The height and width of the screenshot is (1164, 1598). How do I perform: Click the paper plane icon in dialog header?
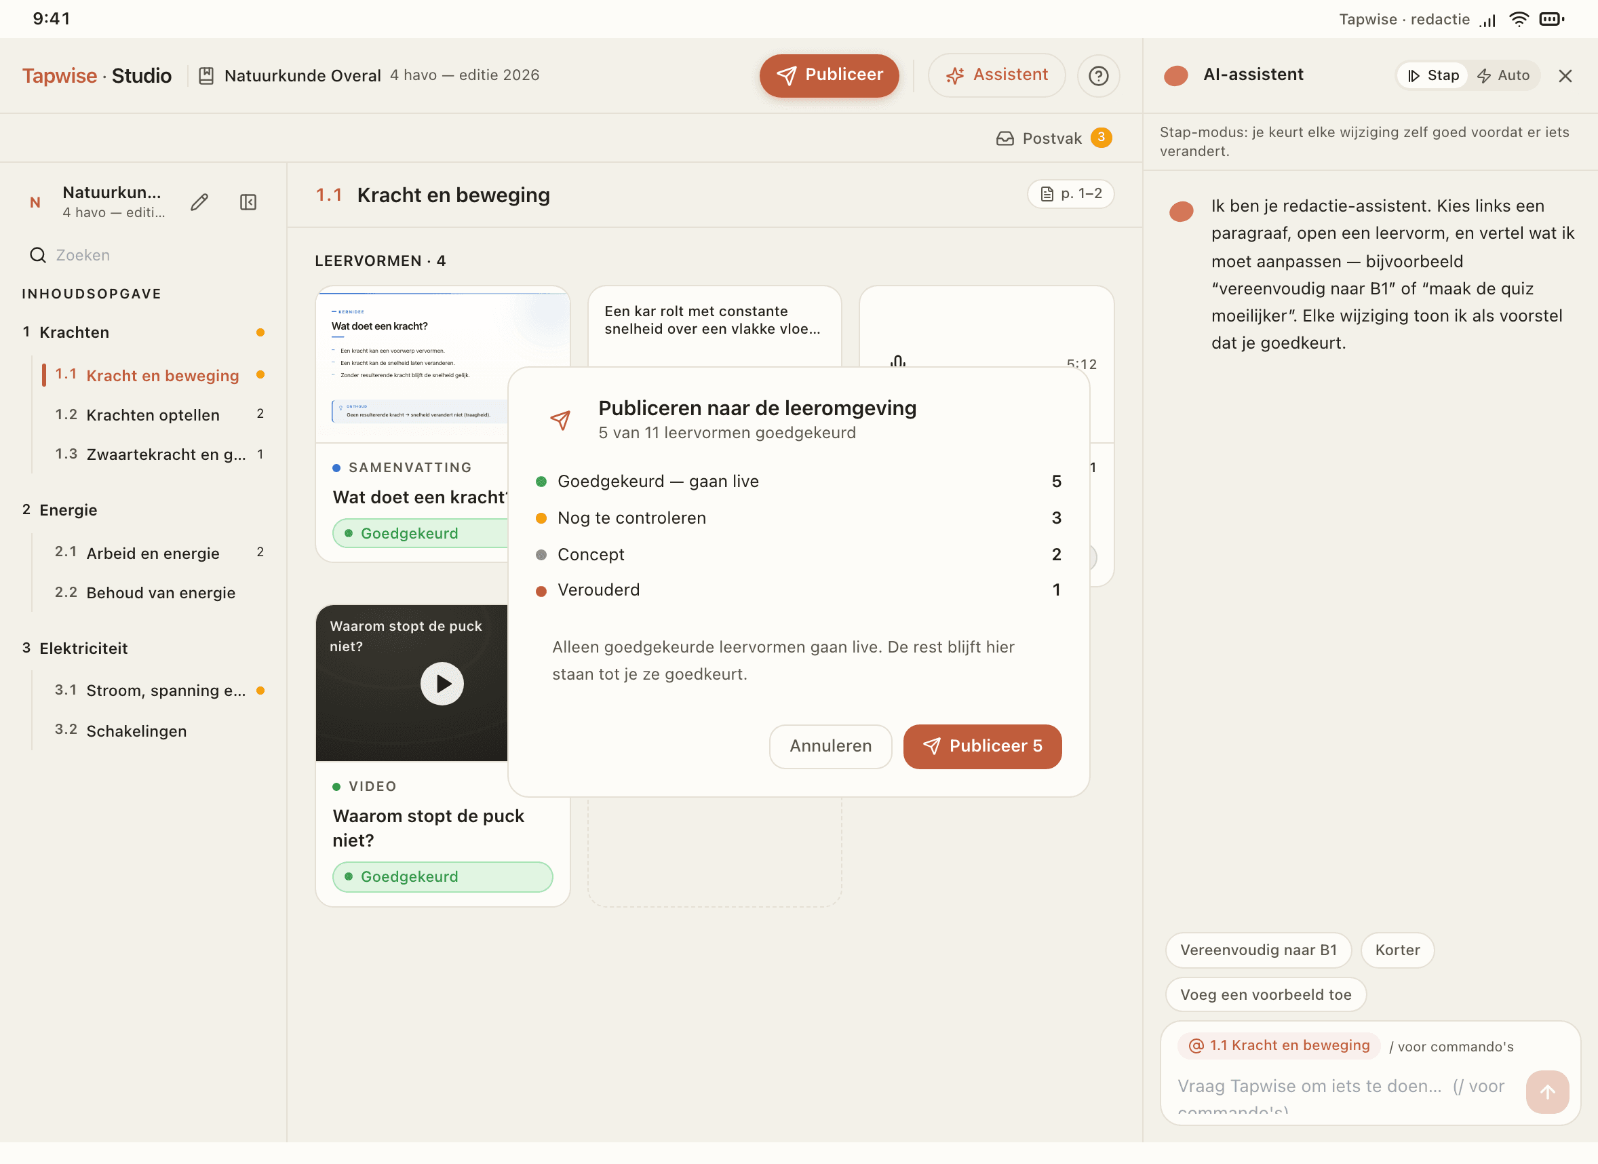click(x=560, y=420)
